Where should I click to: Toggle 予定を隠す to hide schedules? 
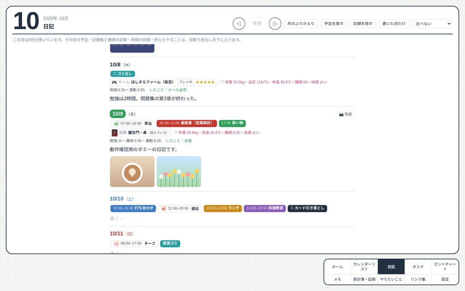point(334,24)
